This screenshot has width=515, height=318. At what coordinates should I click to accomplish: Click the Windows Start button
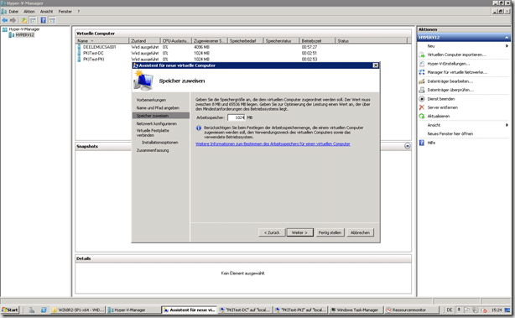tap(10, 310)
